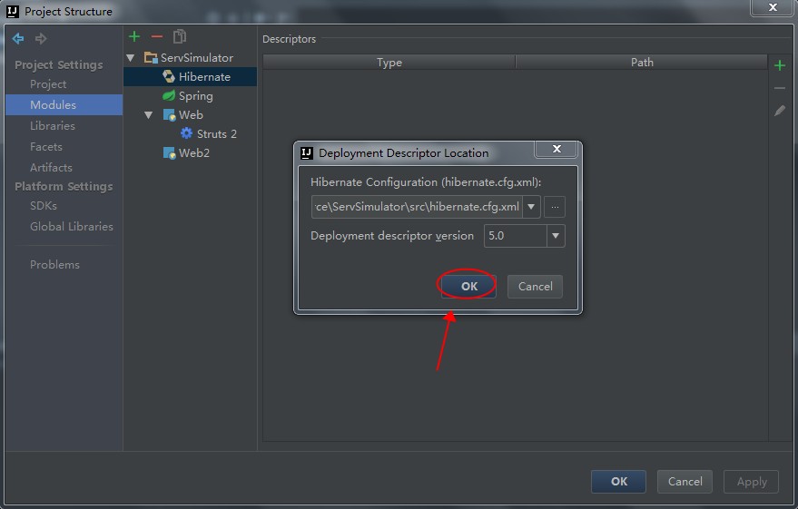Edit a descriptor with the pencil icon
798x509 pixels.
point(779,111)
